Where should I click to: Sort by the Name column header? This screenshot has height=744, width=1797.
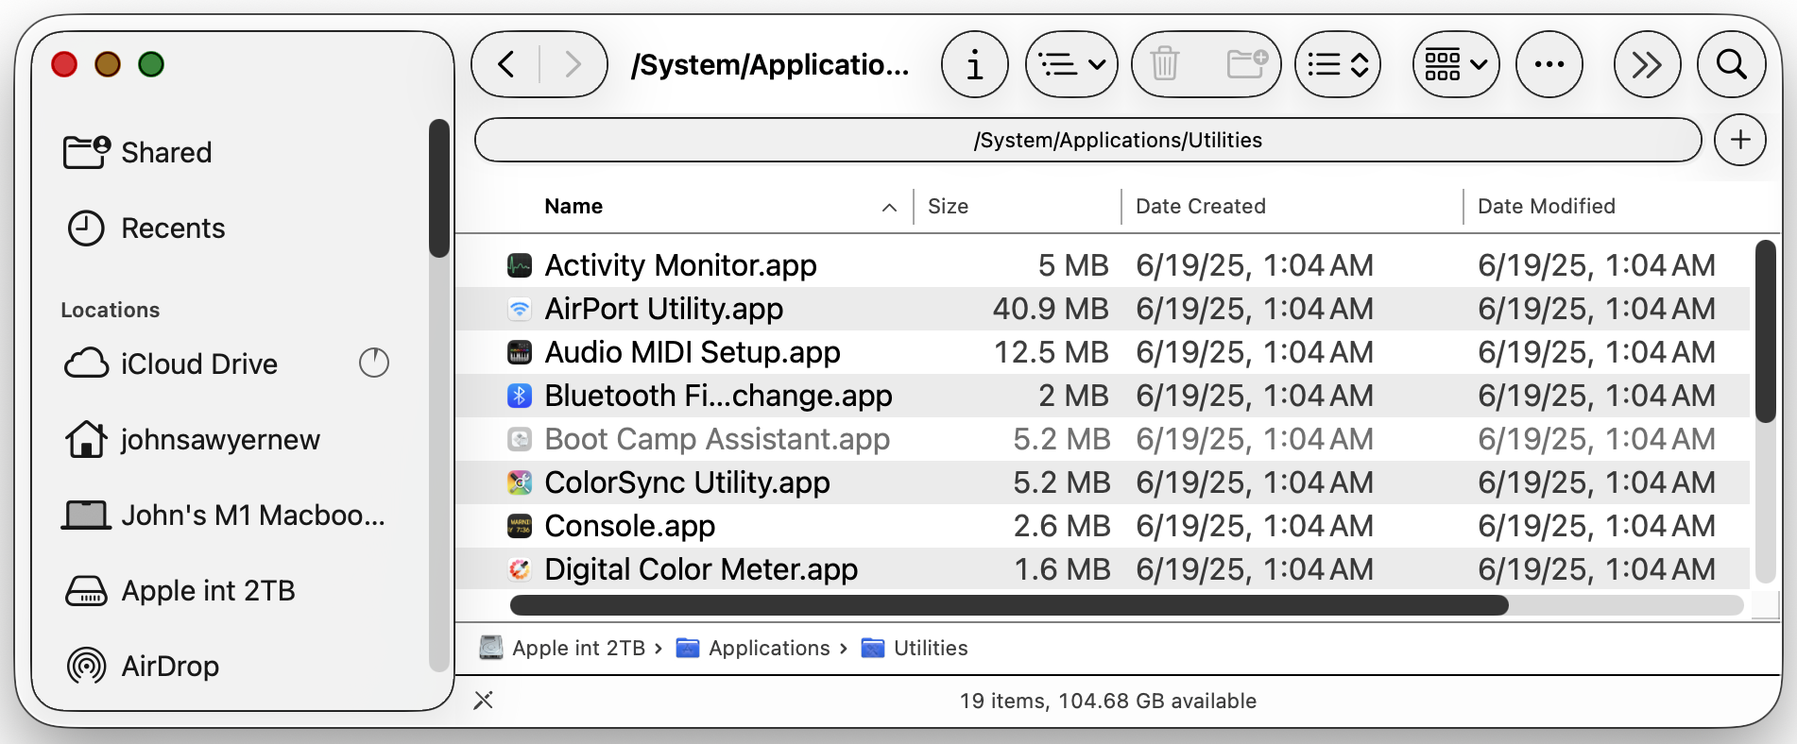tap(573, 207)
